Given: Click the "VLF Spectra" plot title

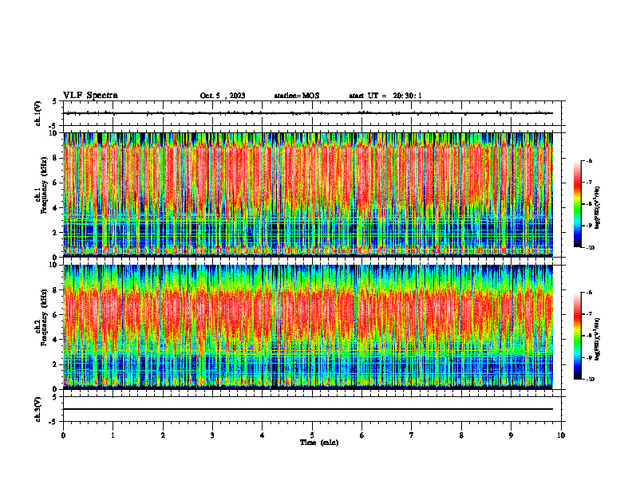Looking at the screenshot, I should click(x=90, y=96).
